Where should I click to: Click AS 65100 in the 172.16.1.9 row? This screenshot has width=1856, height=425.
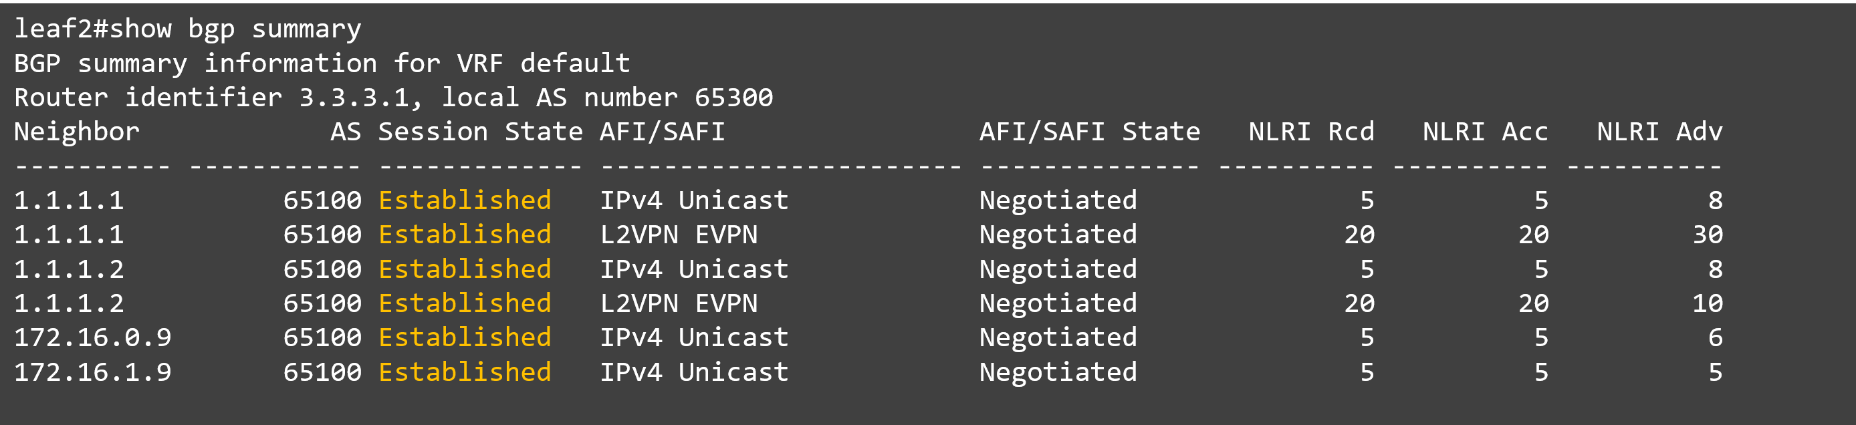click(322, 372)
